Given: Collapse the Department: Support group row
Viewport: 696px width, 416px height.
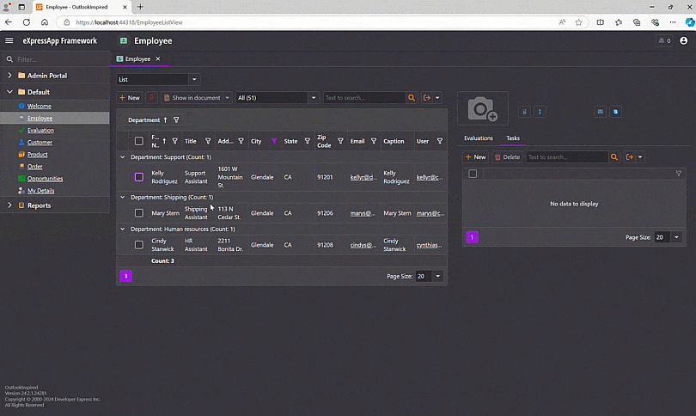Looking at the screenshot, I should click(x=123, y=157).
